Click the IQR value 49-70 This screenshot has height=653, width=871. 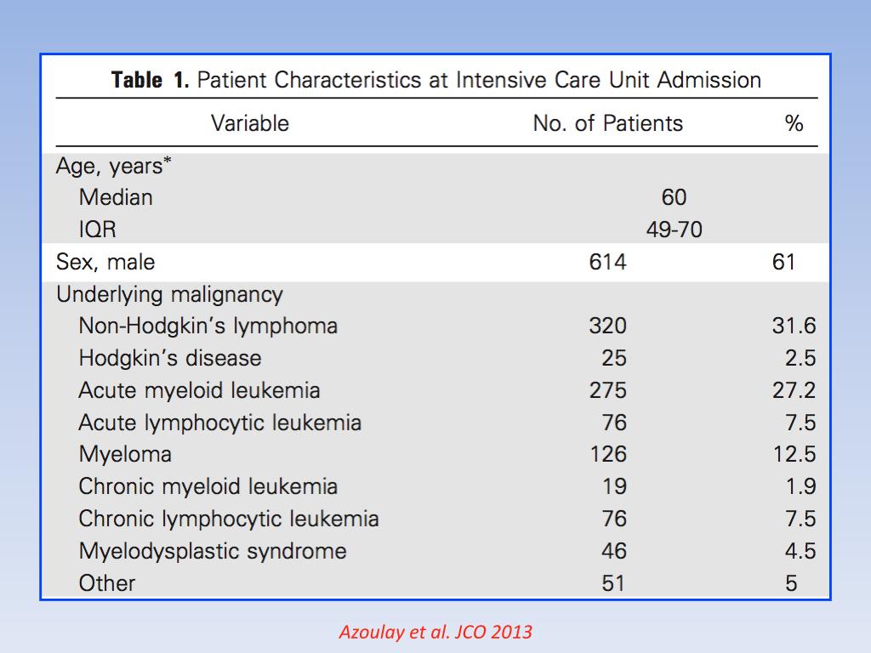(x=674, y=230)
